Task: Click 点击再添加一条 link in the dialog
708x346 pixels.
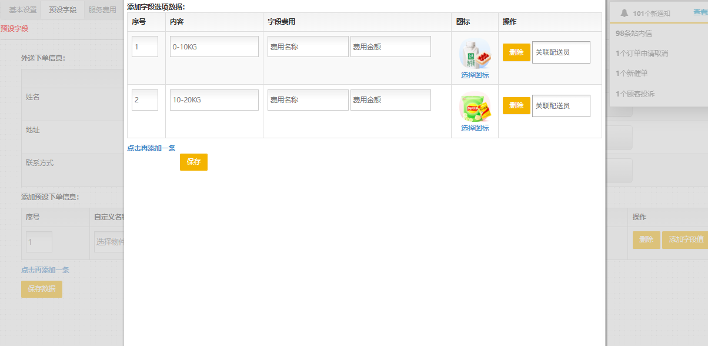Action: click(151, 148)
